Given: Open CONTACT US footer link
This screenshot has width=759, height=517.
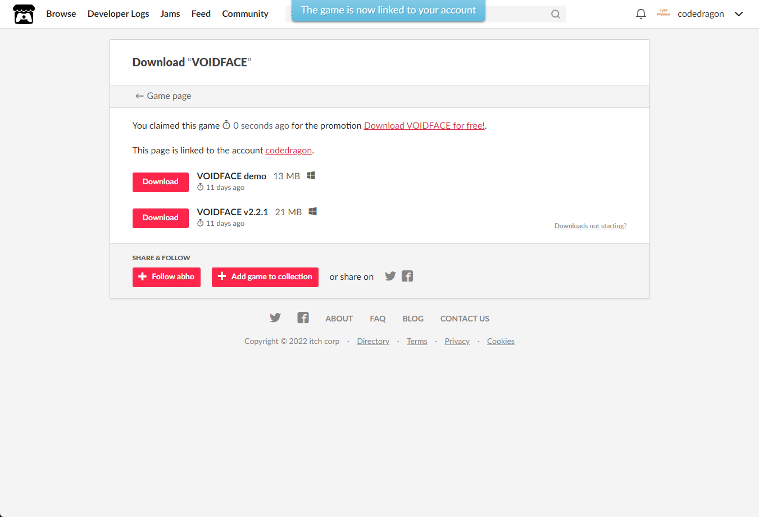Looking at the screenshot, I should pyautogui.click(x=465, y=319).
